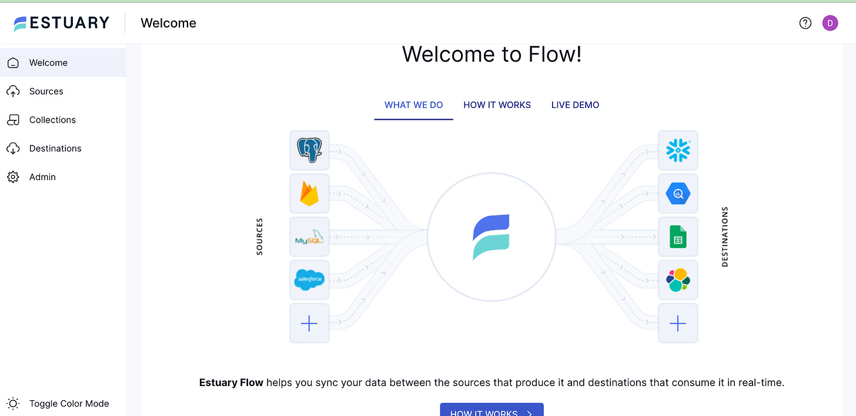Click the Destinations cloud download icon
This screenshot has width=856, height=416.
(x=13, y=148)
